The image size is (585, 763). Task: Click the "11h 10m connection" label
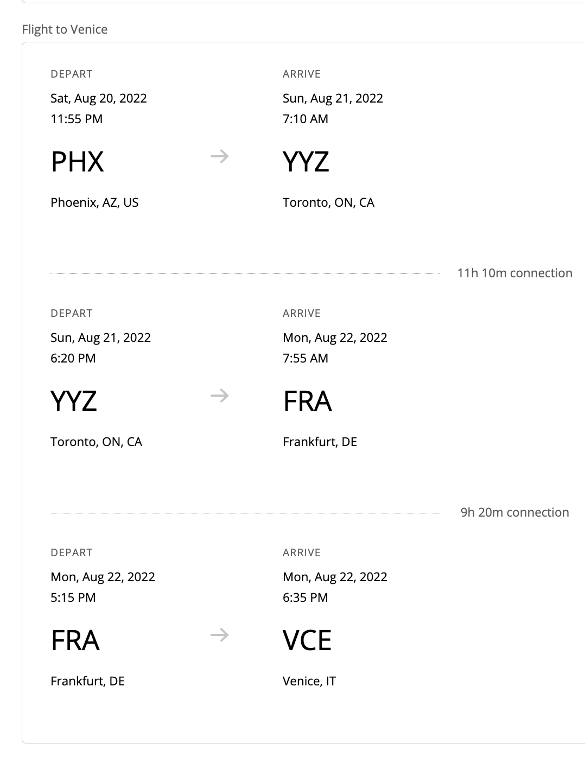(x=514, y=273)
